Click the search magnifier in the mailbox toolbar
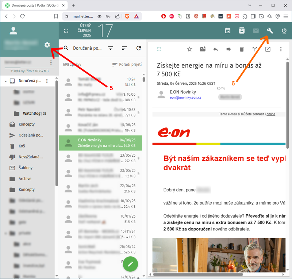 pos(66,48)
